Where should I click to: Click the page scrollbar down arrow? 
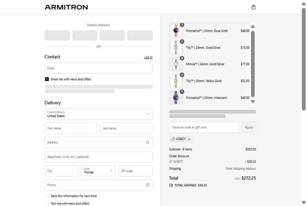(304, 203)
